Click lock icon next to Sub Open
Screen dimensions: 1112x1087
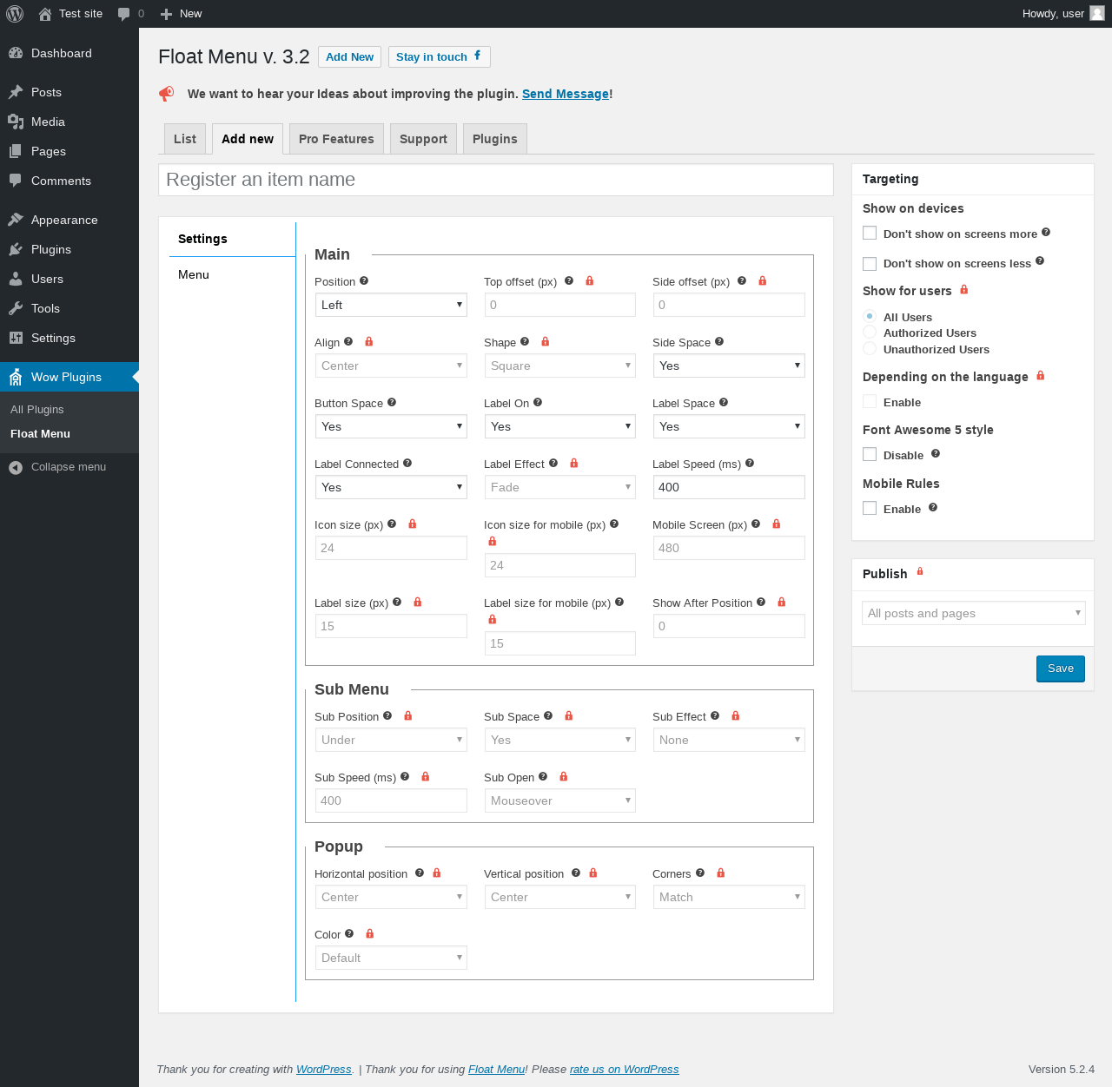(564, 776)
